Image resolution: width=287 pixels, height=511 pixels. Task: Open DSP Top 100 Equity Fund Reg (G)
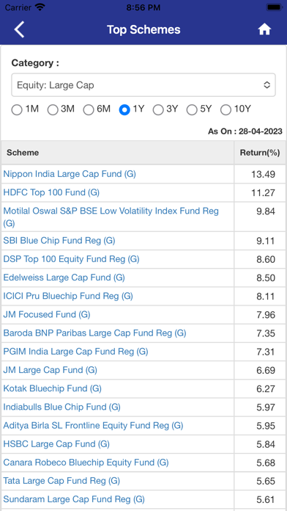[71, 259]
